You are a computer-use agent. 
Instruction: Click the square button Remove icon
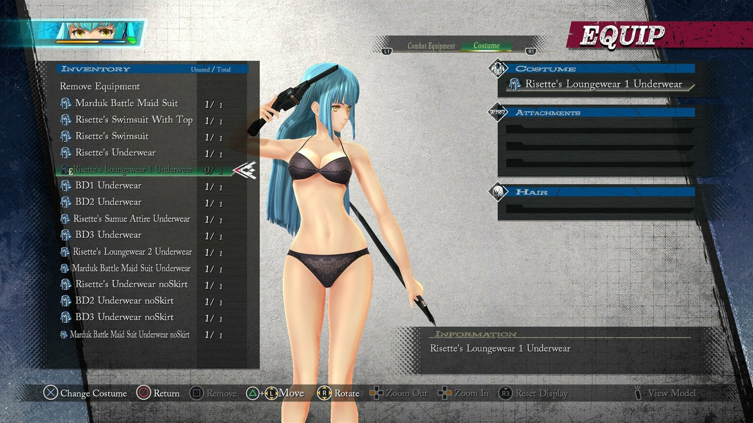pyautogui.click(x=196, y=392)
